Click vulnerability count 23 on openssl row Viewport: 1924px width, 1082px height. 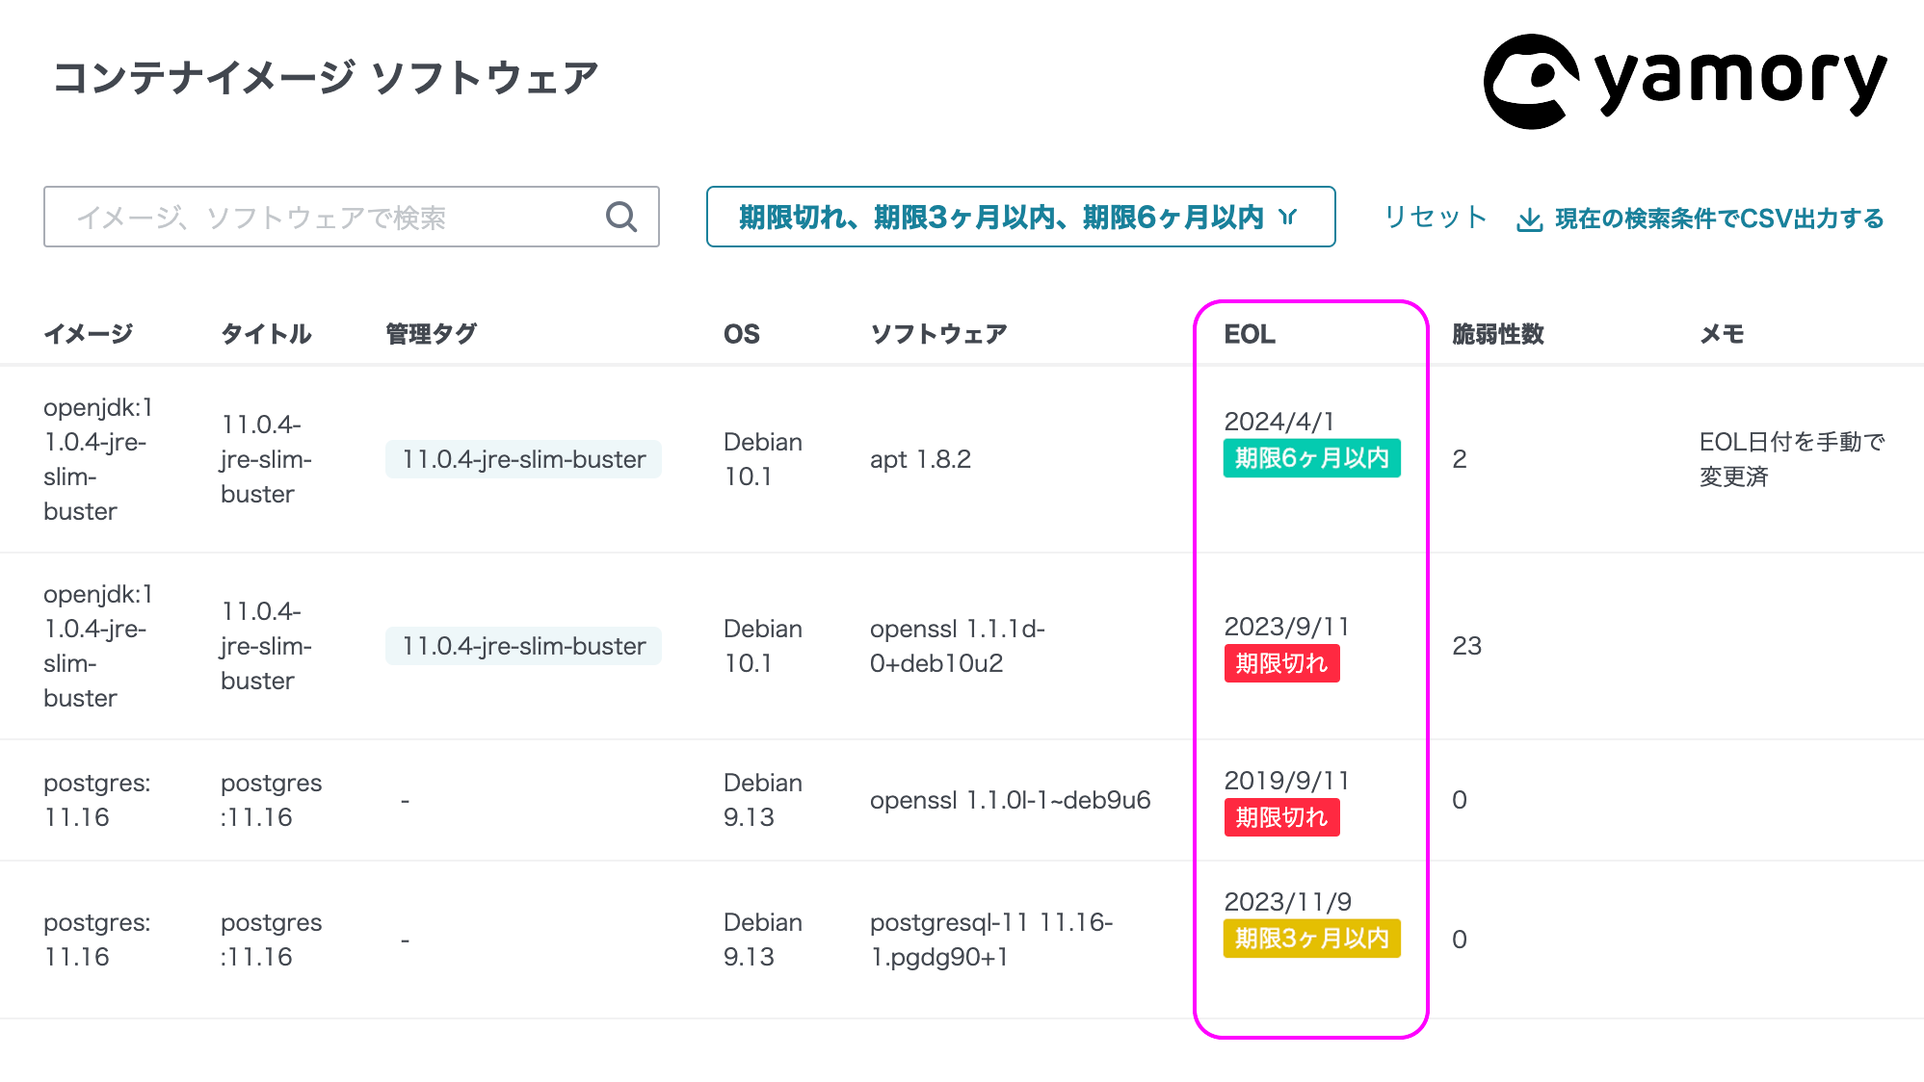click(x=1466, y=646)
